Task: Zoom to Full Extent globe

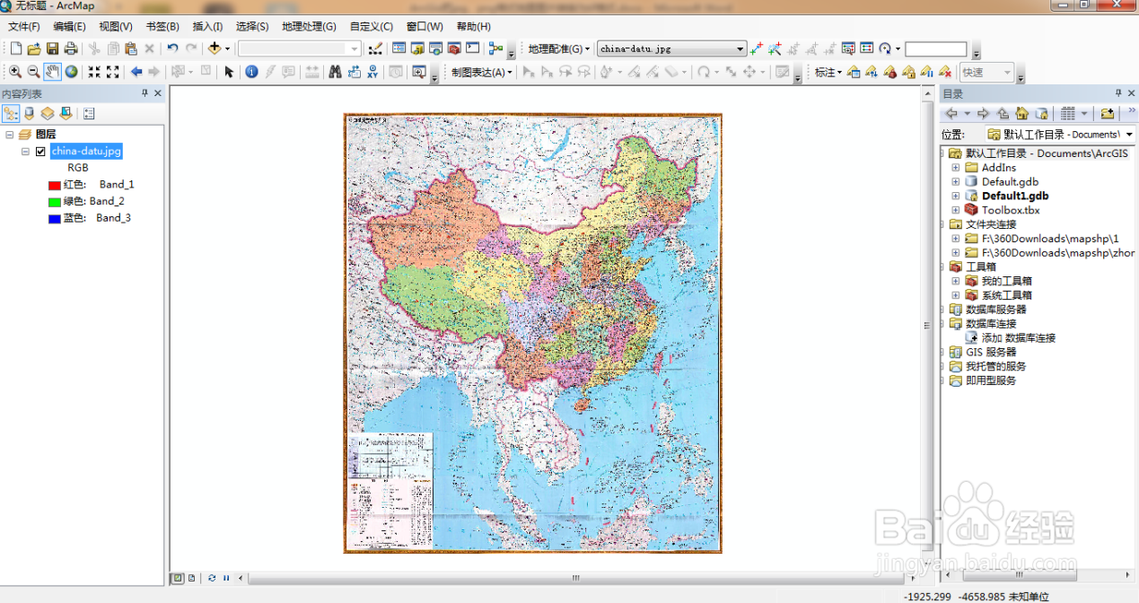Action: 71,72
